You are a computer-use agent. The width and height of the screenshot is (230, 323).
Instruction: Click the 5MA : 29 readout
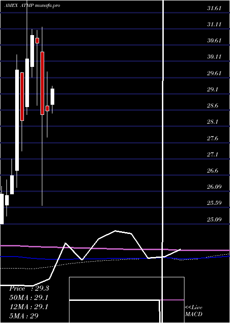pyautogui.click(x=24, y=316)
